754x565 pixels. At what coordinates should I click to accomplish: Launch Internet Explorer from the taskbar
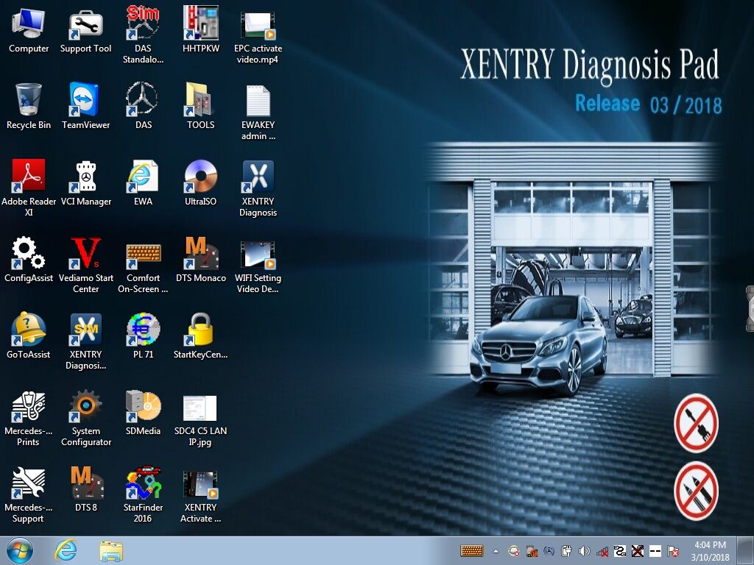(66, 550)
